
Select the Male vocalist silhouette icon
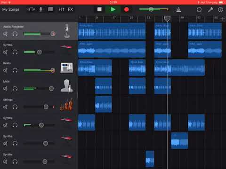click(x=67, y=86)
